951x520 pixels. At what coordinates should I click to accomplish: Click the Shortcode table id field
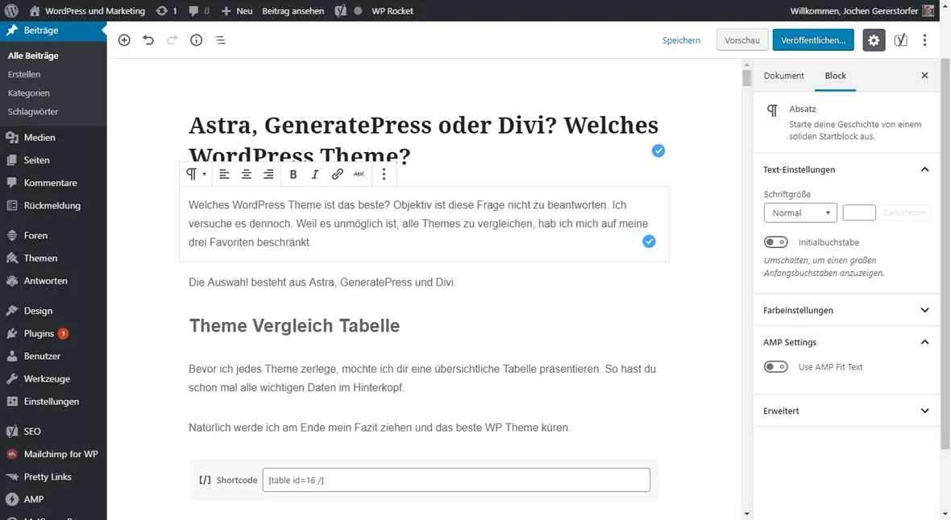456,480
